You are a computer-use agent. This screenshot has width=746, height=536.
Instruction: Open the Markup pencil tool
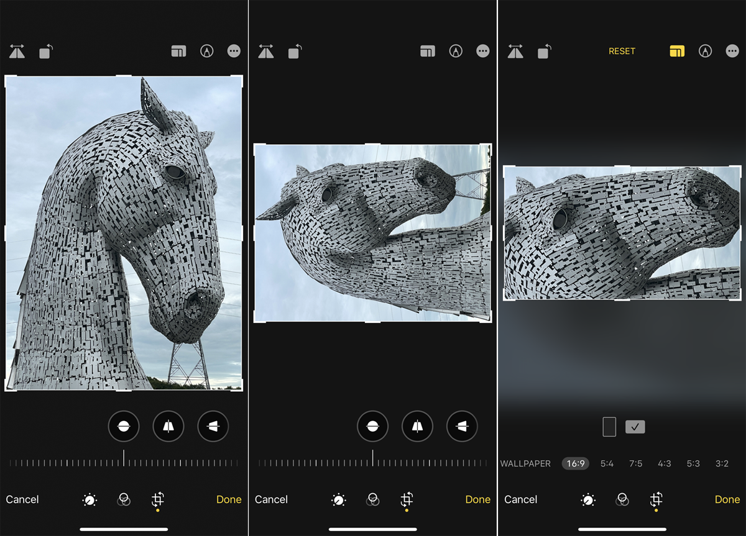point(206,51)
